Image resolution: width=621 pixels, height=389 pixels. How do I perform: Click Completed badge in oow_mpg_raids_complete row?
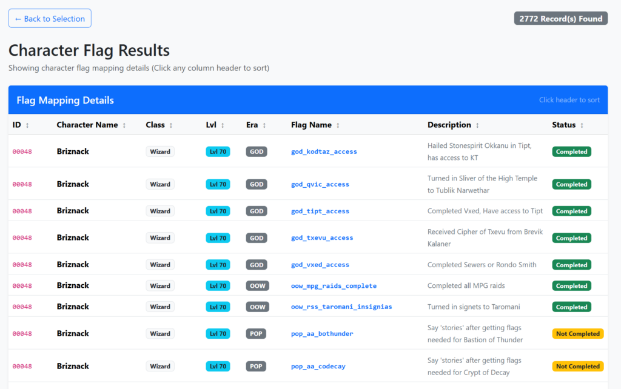pos(571,286)
